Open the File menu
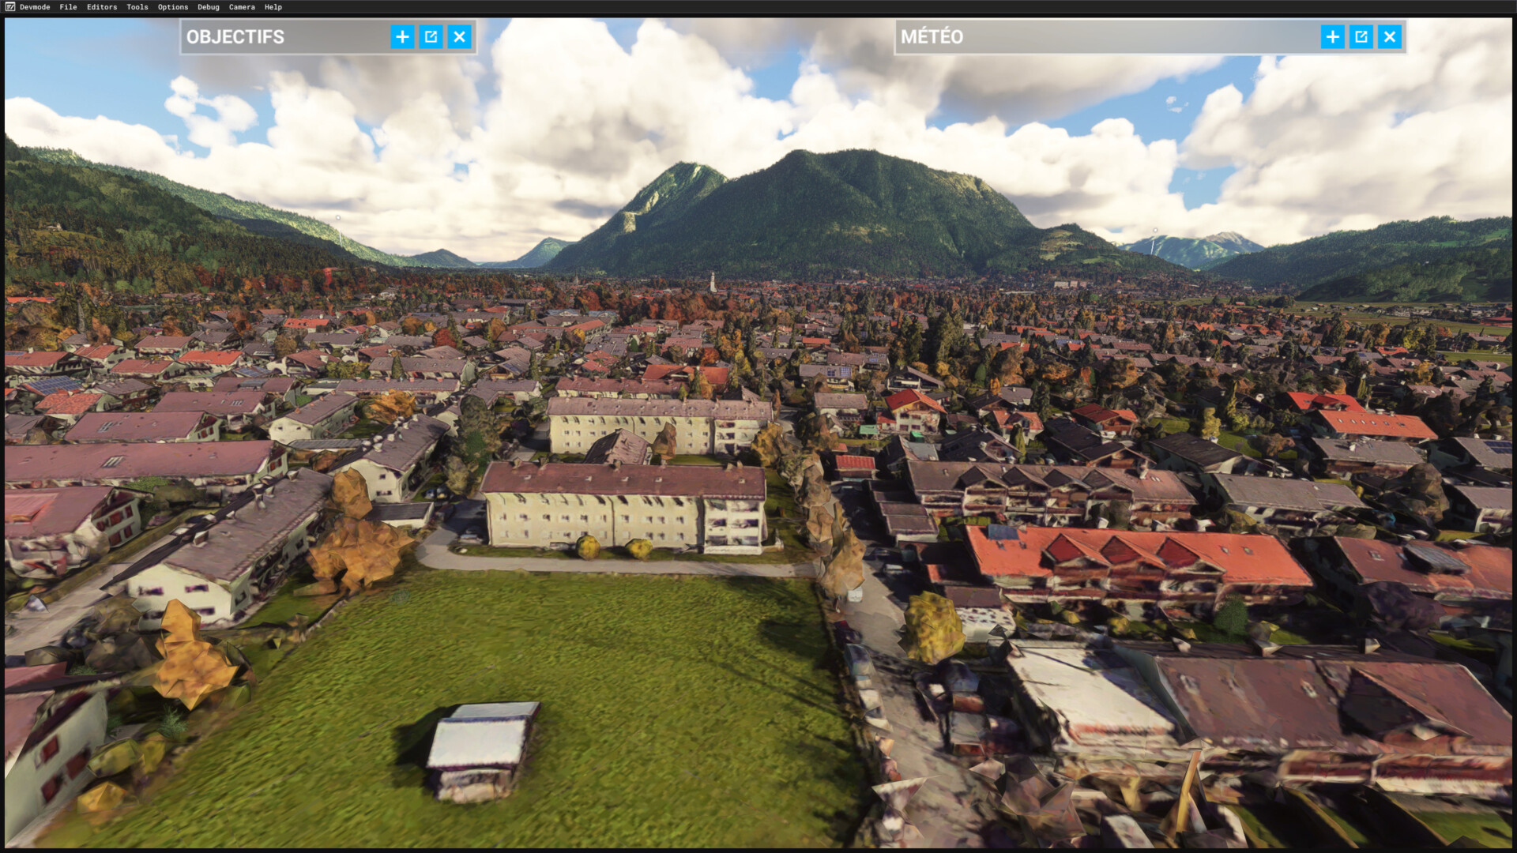 pyautogui.click(x=68, y=7)
